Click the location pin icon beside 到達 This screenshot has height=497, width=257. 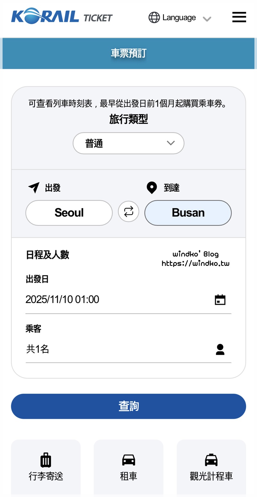coord(152,188)
